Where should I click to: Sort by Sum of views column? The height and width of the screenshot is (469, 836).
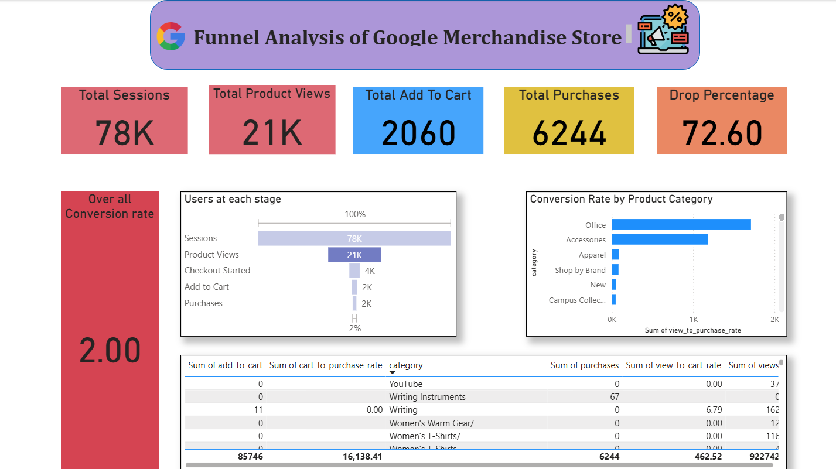(x=753, y=365)
